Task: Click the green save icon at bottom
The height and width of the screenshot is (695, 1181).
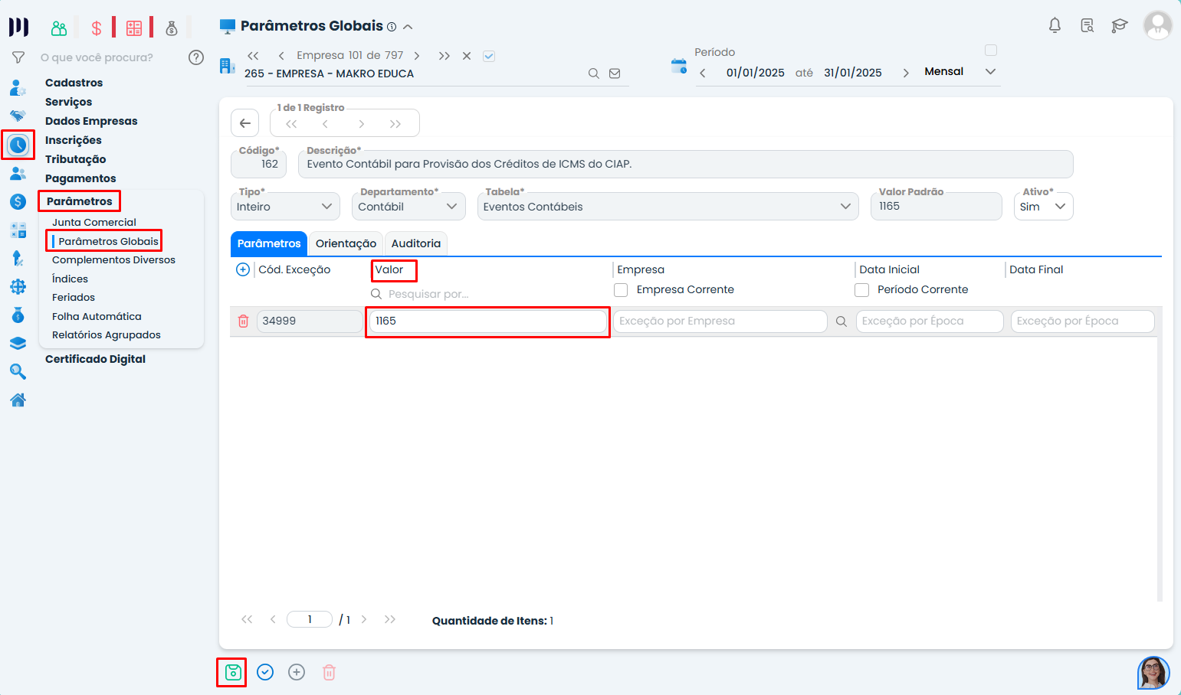Action: point(232,672)
